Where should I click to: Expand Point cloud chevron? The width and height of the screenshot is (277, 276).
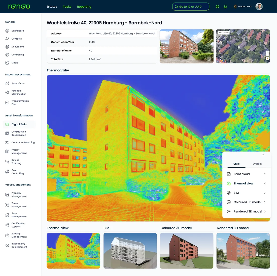(x=265, y=174)
